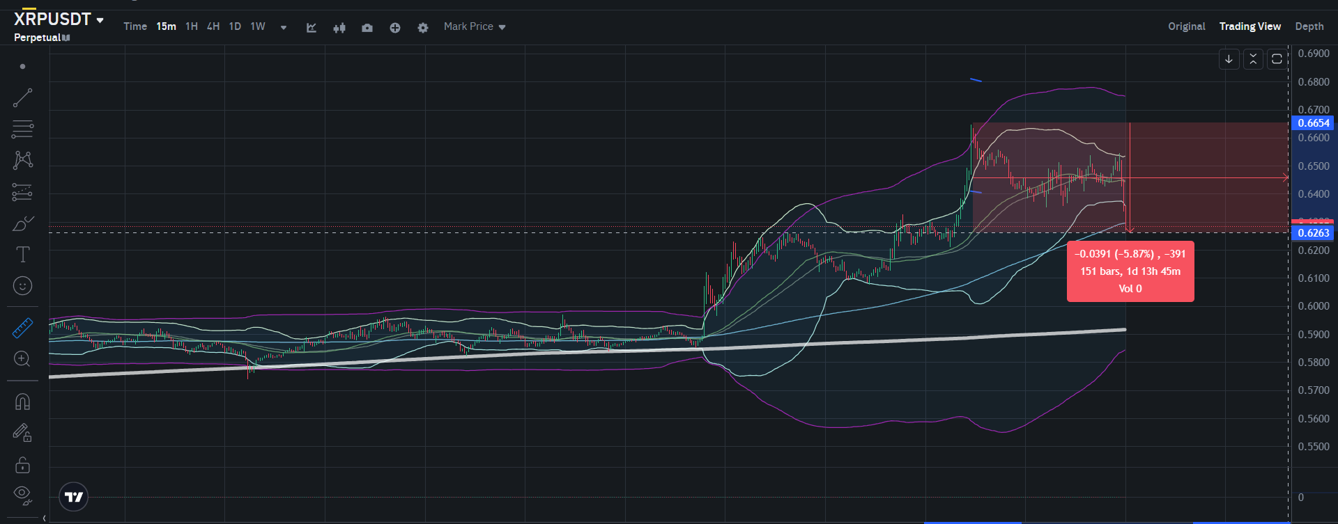
Task: Click the 0.5500 price axis label
Action: point(1314,447)
